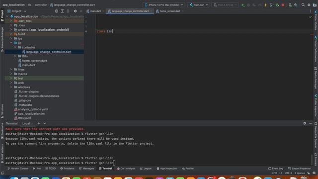The image size is (318, 179).
Task: Select analysis_options.yaml in project tree
Action: (x=33, y=109)
